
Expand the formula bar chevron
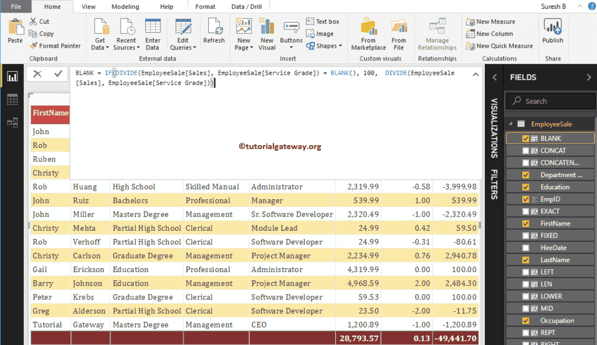coord(475,74)
